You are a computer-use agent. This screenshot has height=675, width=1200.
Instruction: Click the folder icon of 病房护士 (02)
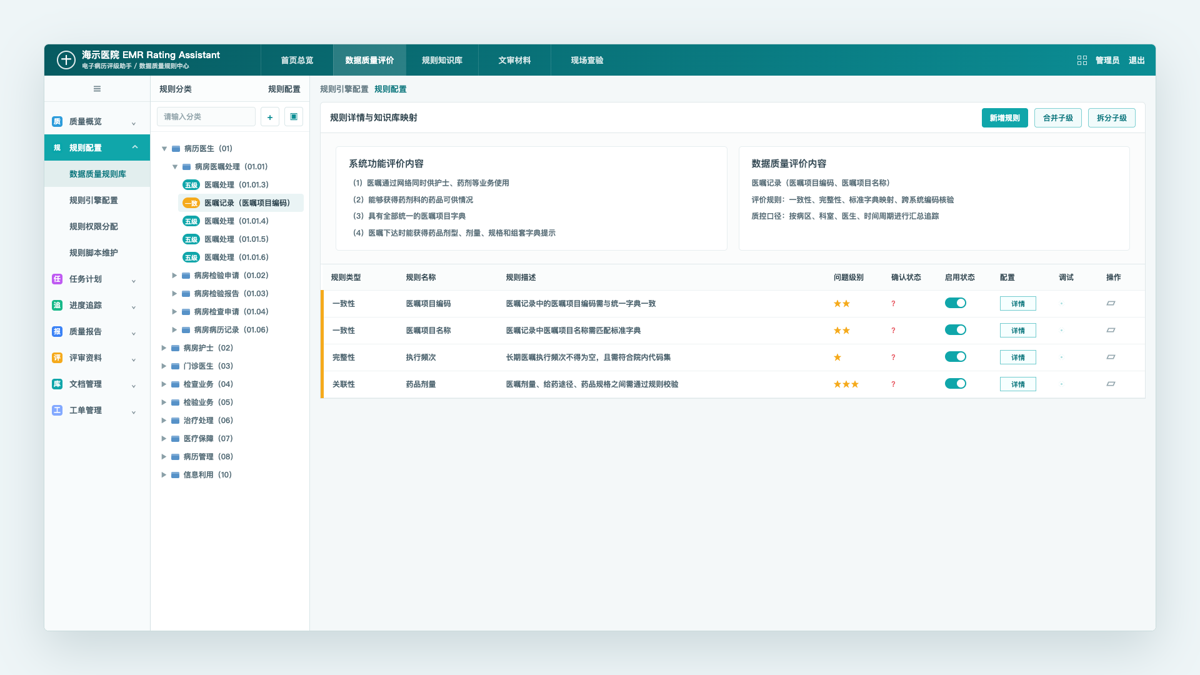click(x=176, y=348)
